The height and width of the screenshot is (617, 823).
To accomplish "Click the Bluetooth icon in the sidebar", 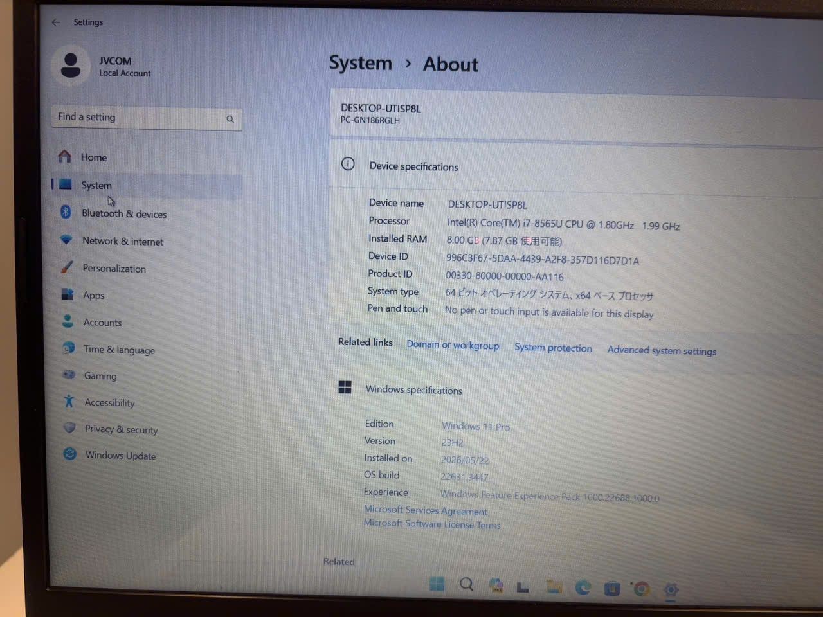I will pos(66,211).
